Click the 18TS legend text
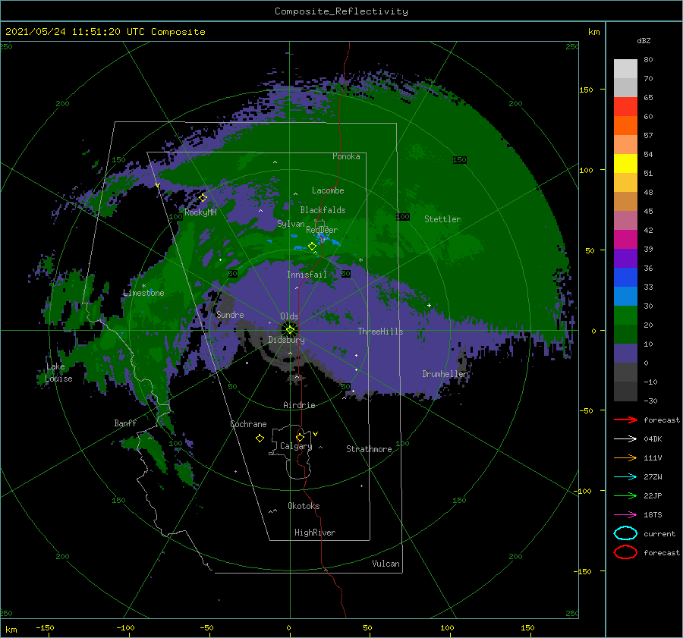 coord(653,515)
